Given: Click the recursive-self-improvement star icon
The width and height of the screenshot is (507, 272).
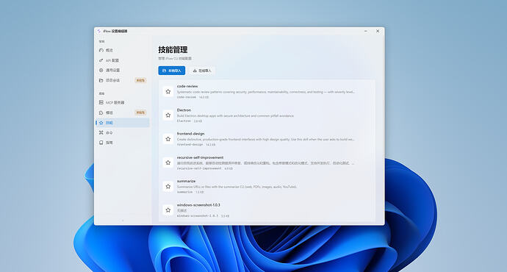Looking at the screenshot, I should [168, 162].
